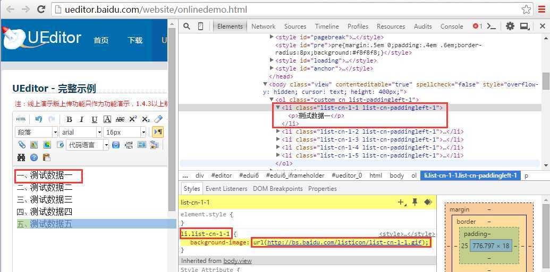Expand the li list-cn-1-4 node
Viewport: 550px width, 272px height.
tap(278, 147)
